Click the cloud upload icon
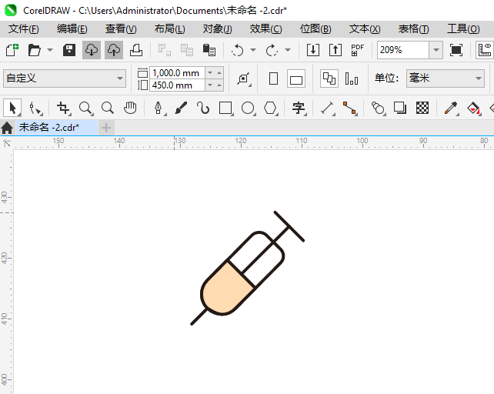Viewport: 494px width, 394px height. pos(114,50)
